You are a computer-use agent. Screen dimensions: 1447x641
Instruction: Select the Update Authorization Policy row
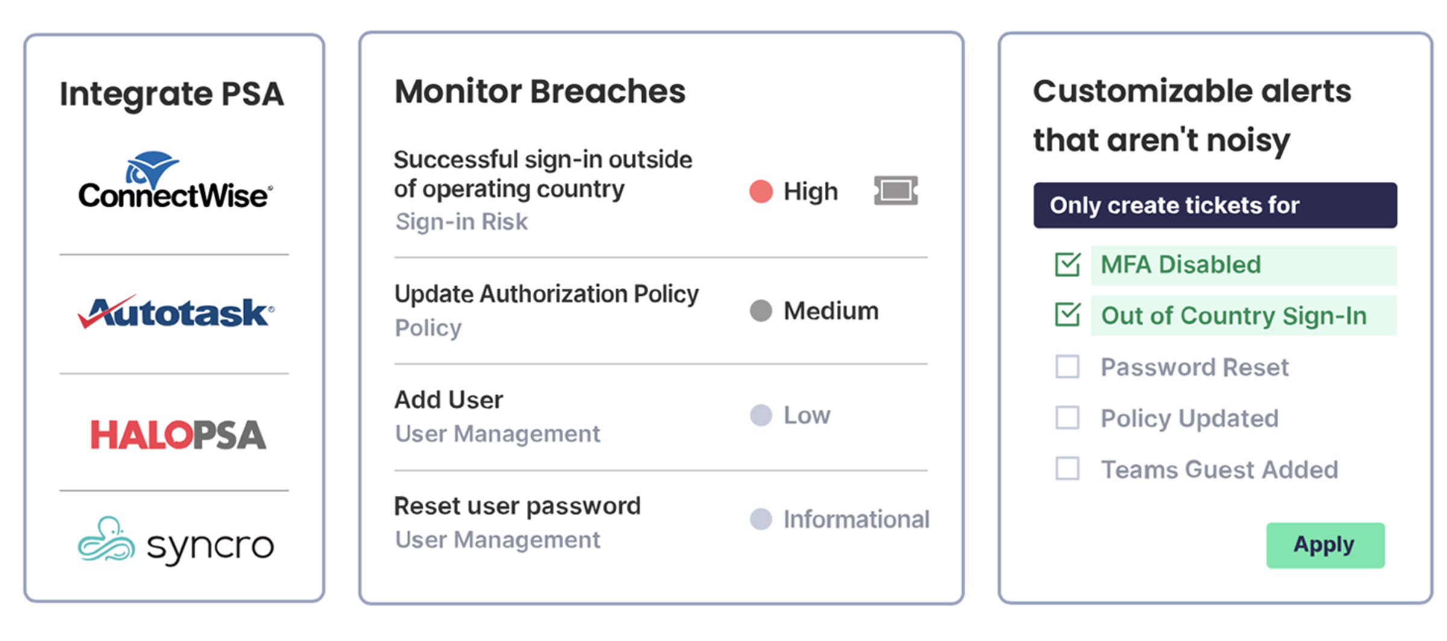546,295
